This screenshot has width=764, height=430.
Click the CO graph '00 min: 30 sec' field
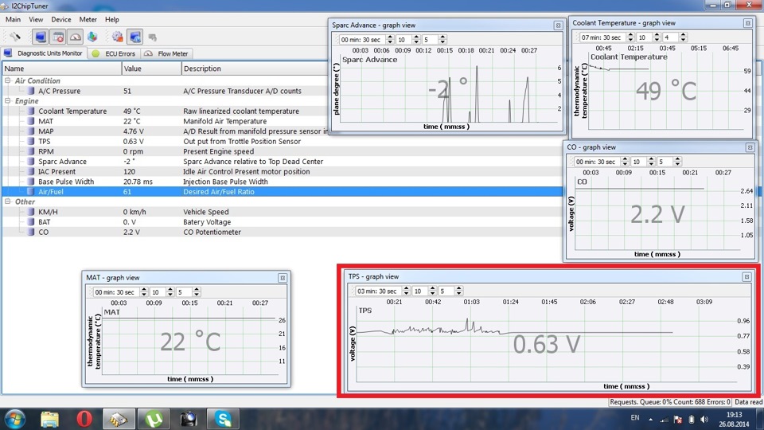[596, 162]
